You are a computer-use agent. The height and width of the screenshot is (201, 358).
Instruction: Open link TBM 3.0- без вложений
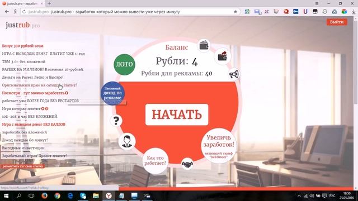click(23, 62)
